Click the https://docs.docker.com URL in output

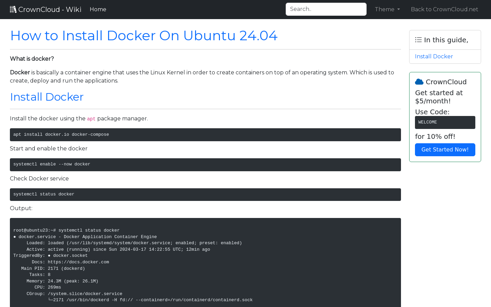click(x=79, y=262)
